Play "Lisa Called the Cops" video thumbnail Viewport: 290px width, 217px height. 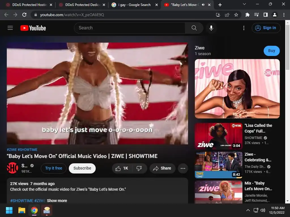pyautogui.click(x=218, y=136)
